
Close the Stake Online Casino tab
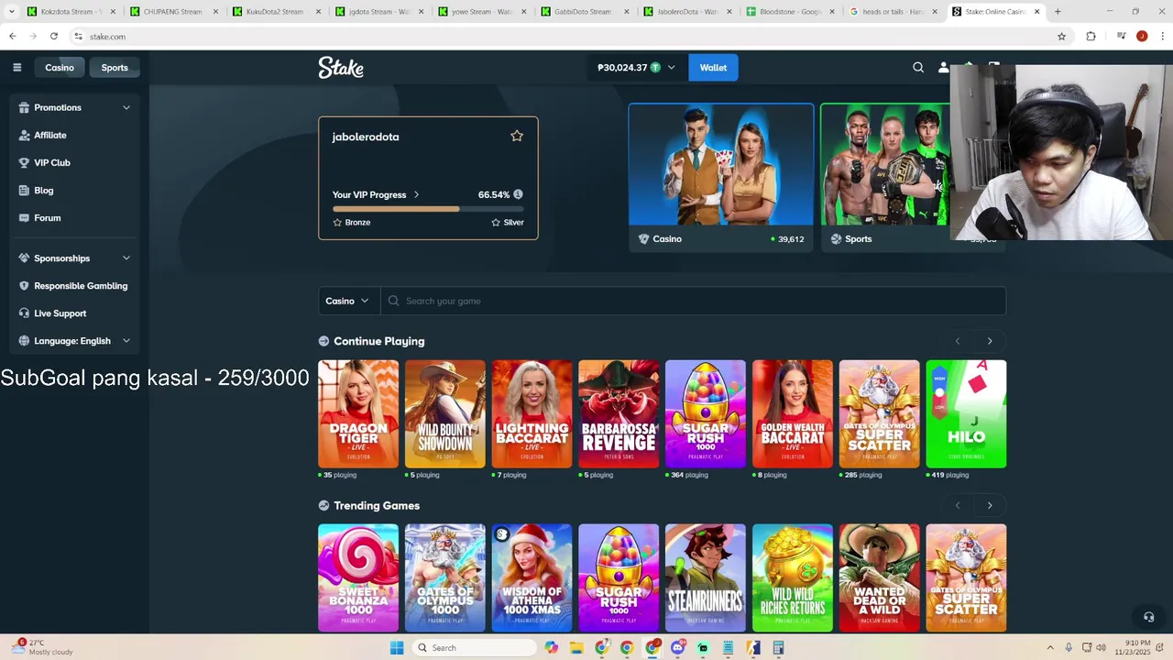coord(1037,12)
